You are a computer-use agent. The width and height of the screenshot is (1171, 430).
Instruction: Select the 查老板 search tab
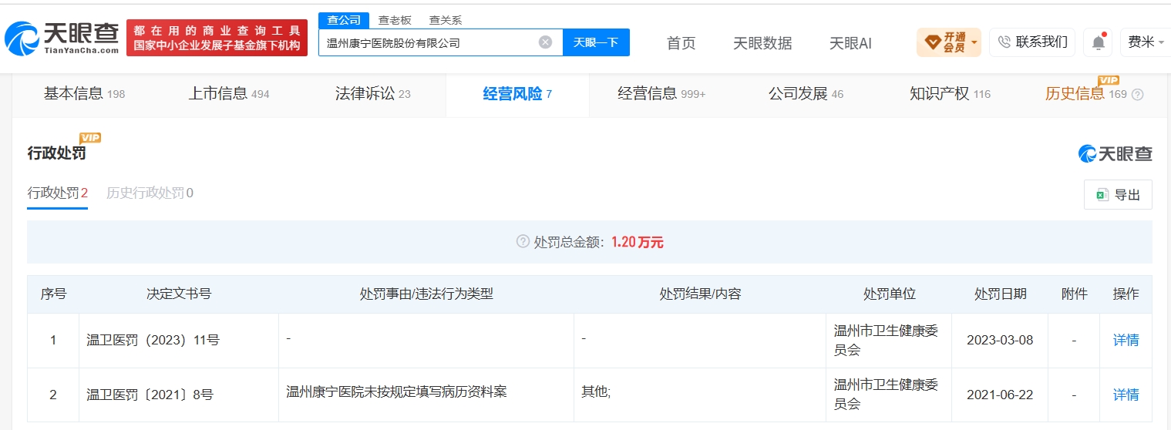pyautogui.click(x=395, y=21)
